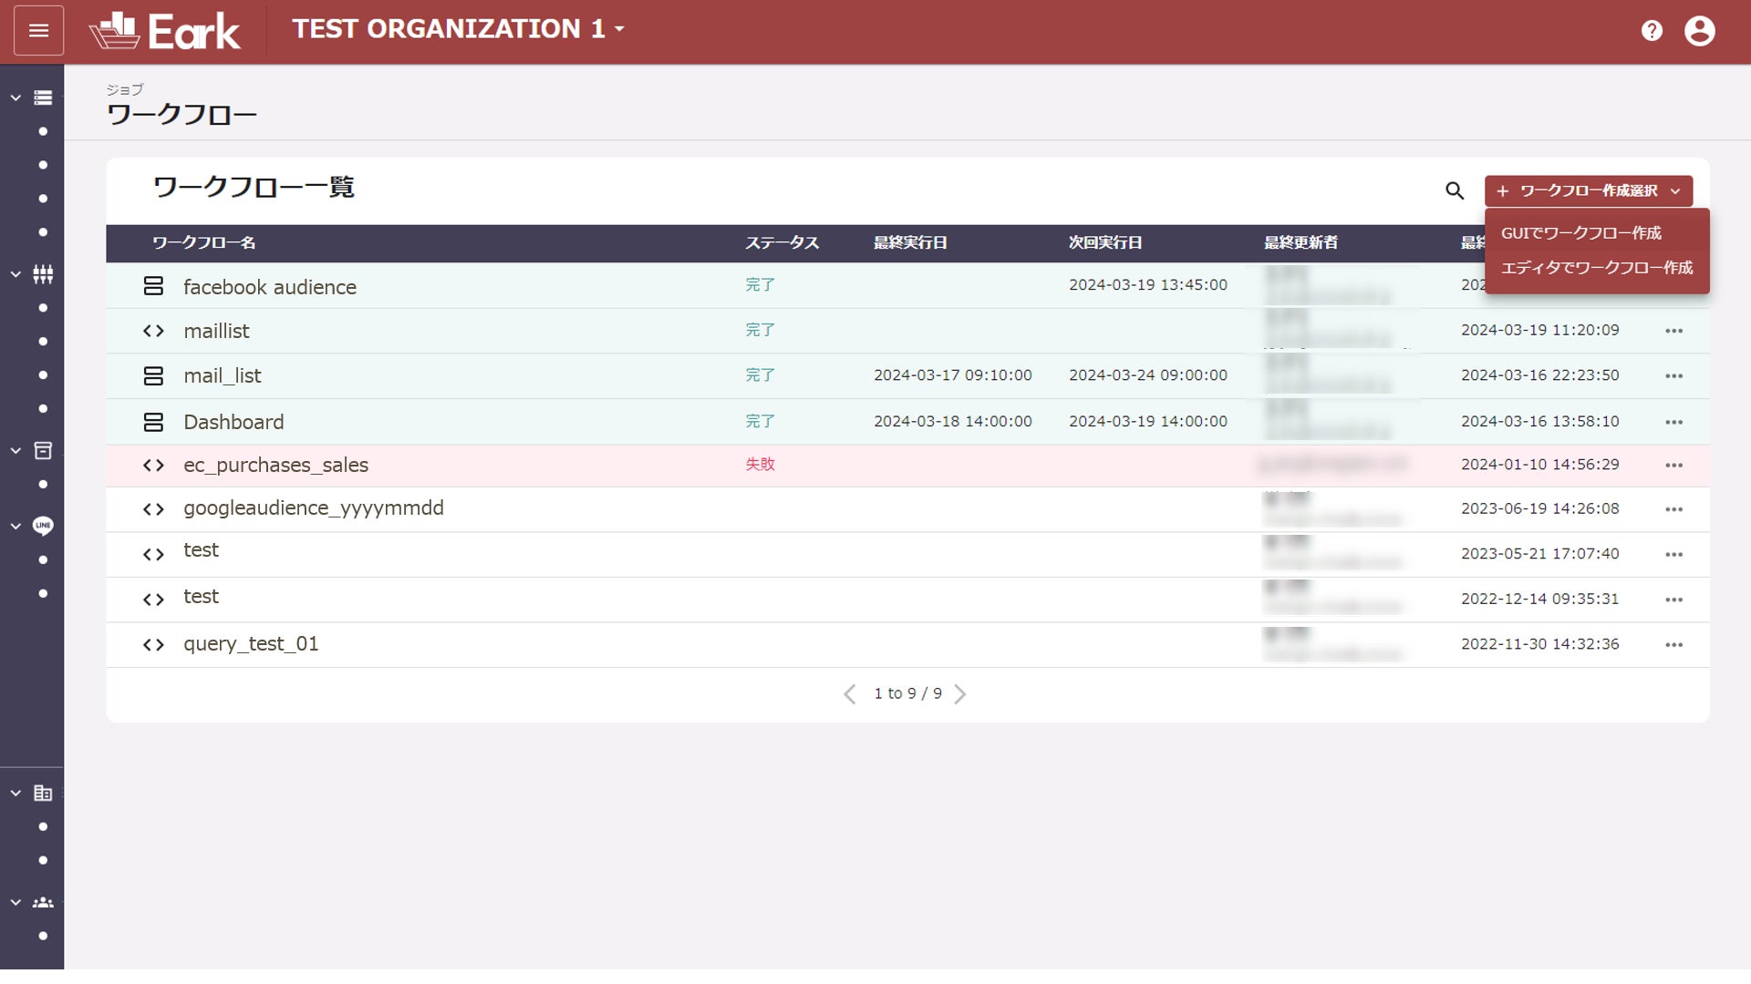Viewport: 1751px width, 984px height.
Task: Open the hamburger navigation menu
Action: coord(38,31)
